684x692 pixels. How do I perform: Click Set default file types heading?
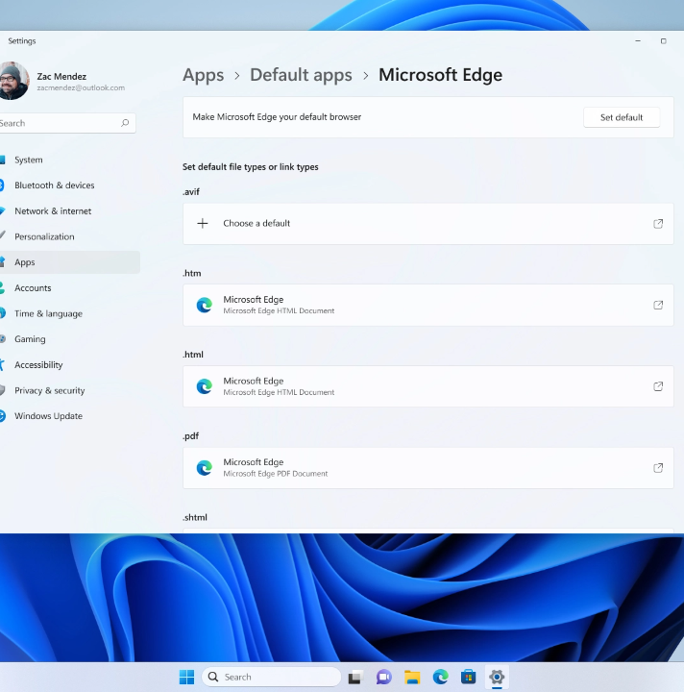click(x=251, y=167)
